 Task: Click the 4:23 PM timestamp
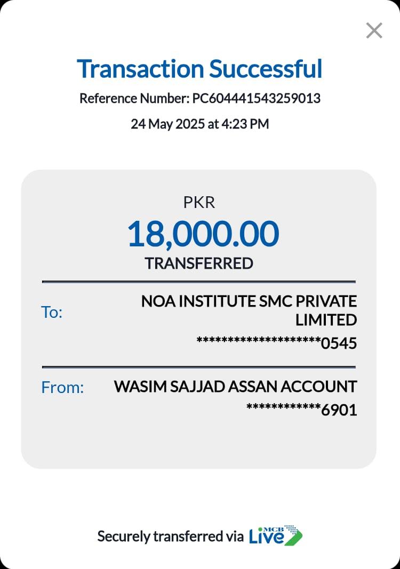(244, 124)
